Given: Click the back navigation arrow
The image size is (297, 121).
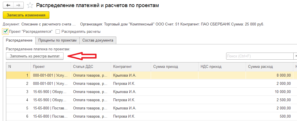Looking at the screenshot, I should [8, 5].
